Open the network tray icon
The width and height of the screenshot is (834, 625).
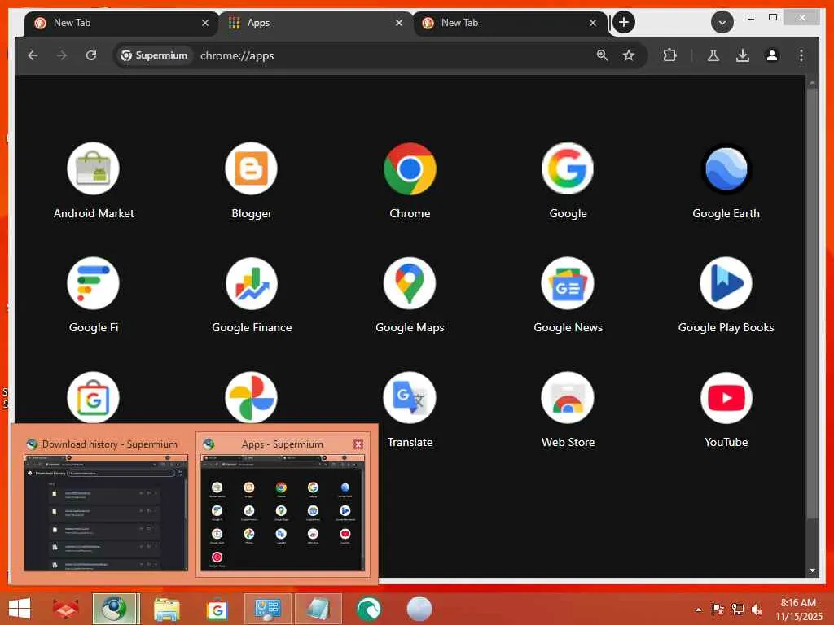coord(737,610)
